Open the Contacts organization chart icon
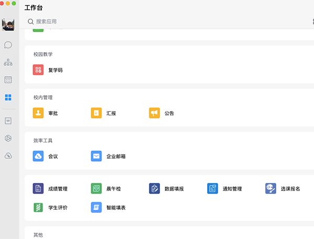The image size is (314, 239). (x=8, y=62)
